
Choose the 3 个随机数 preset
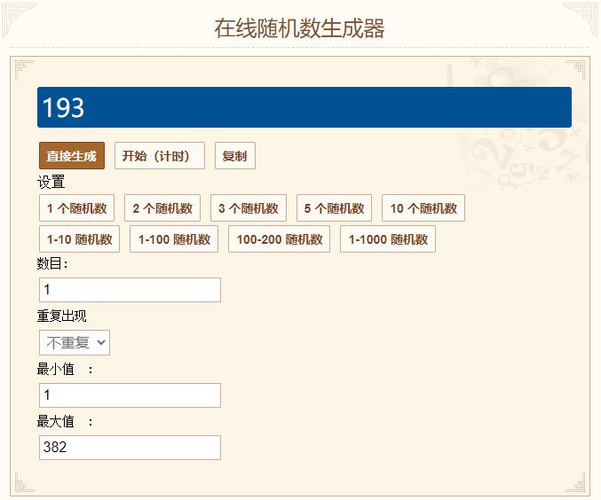(x=249, y=207)
